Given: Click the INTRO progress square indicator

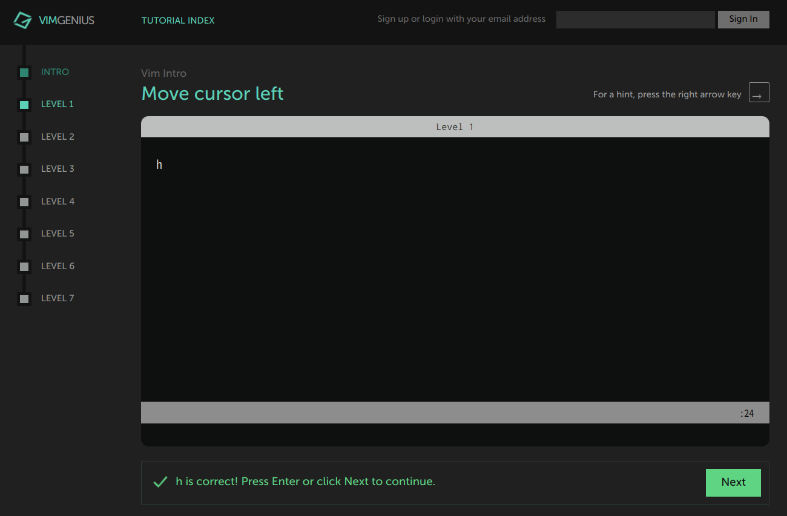Looking at the screenshot, I should pyautogui.click(x=24, y=72).
